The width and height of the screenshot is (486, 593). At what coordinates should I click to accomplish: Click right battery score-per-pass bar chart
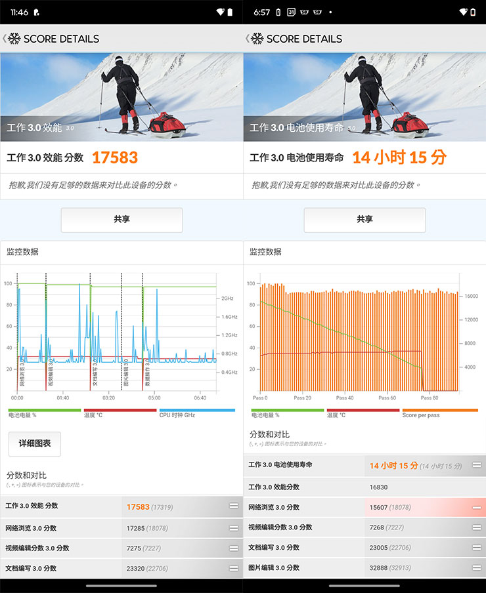click(360, 333)
